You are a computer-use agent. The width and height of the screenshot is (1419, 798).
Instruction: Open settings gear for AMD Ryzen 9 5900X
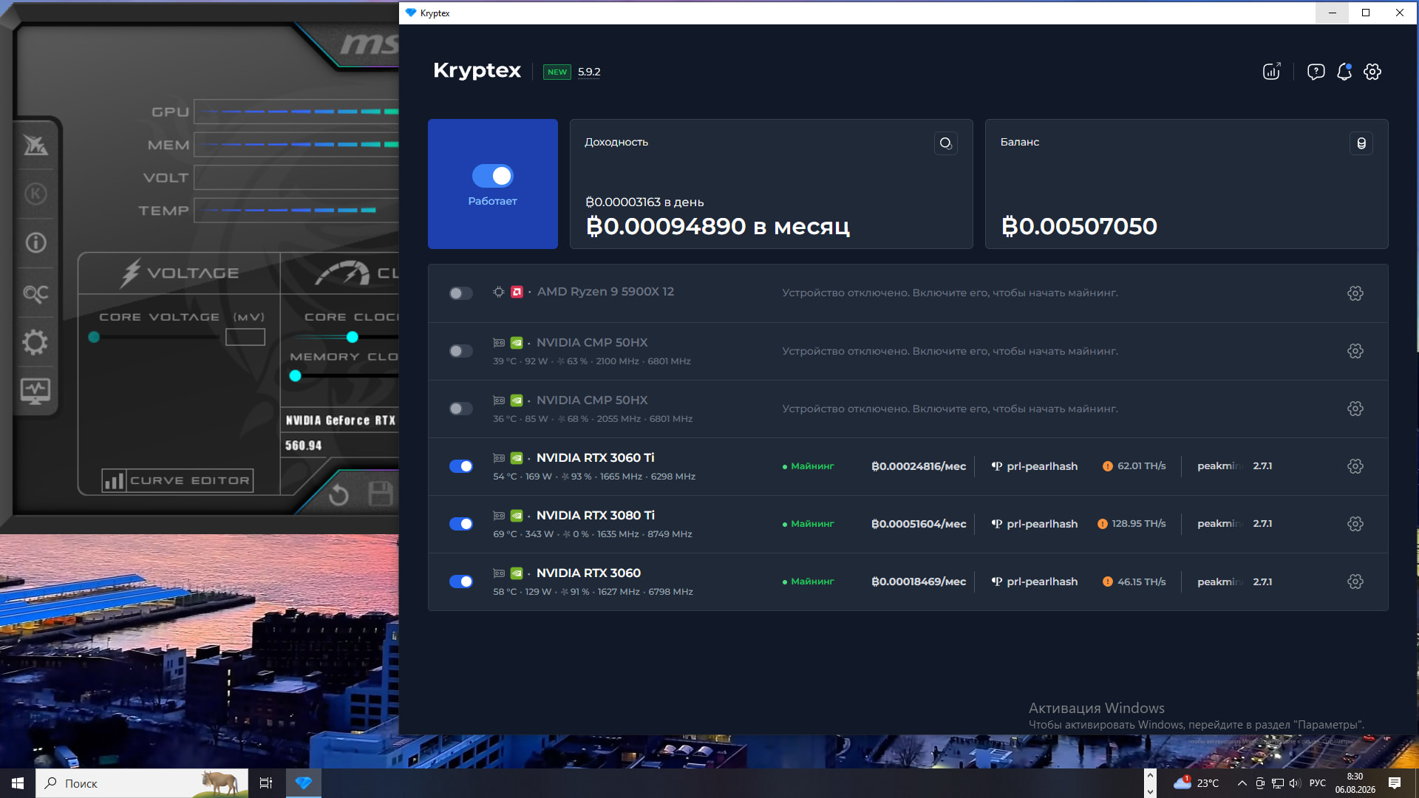1355,293
